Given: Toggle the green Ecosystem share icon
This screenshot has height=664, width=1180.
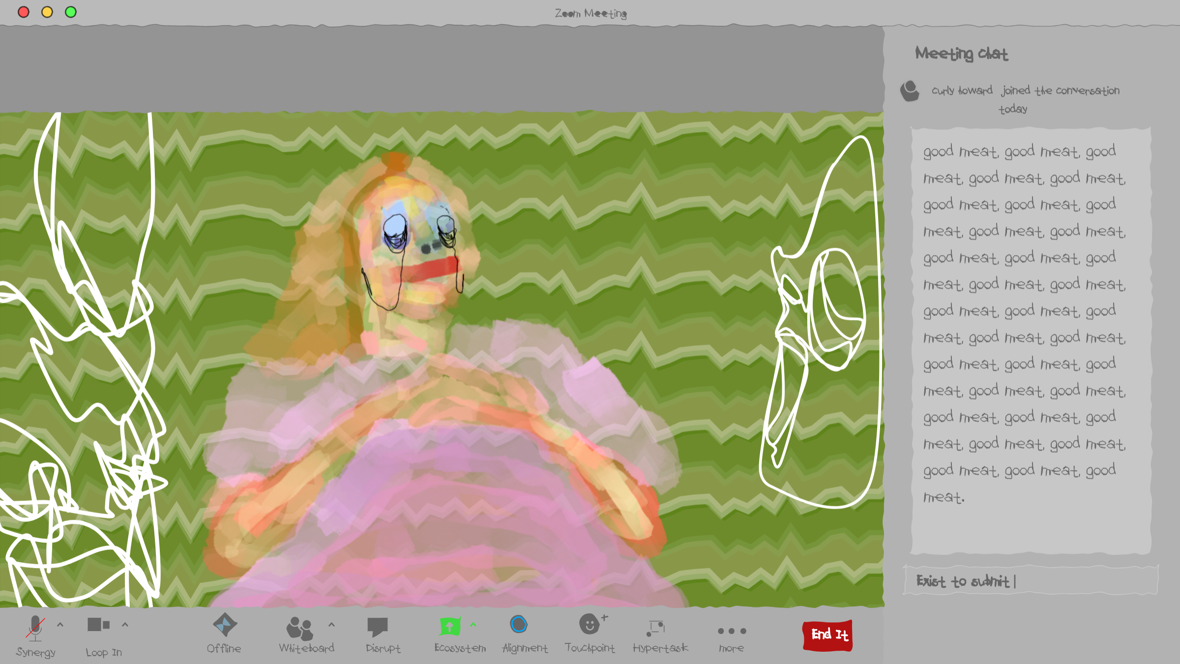Looking at the screenshot, I should 449,626.
